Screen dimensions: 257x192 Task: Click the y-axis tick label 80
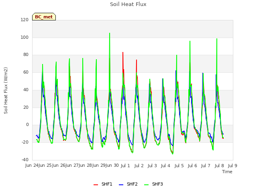26,55
